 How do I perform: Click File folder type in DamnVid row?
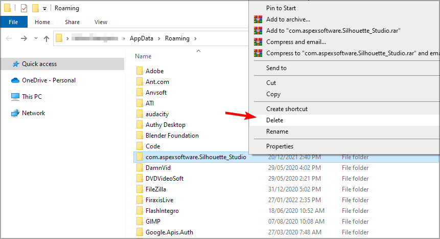(355, 167)
